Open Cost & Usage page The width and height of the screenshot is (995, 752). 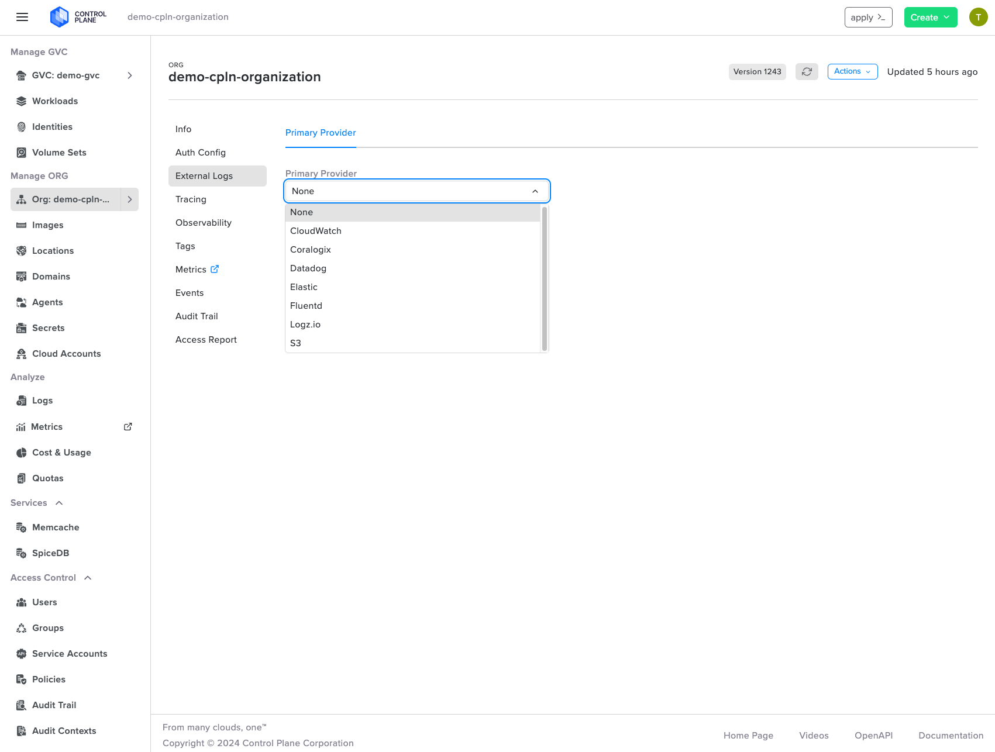pyautogui.click(x=61, y=453)
